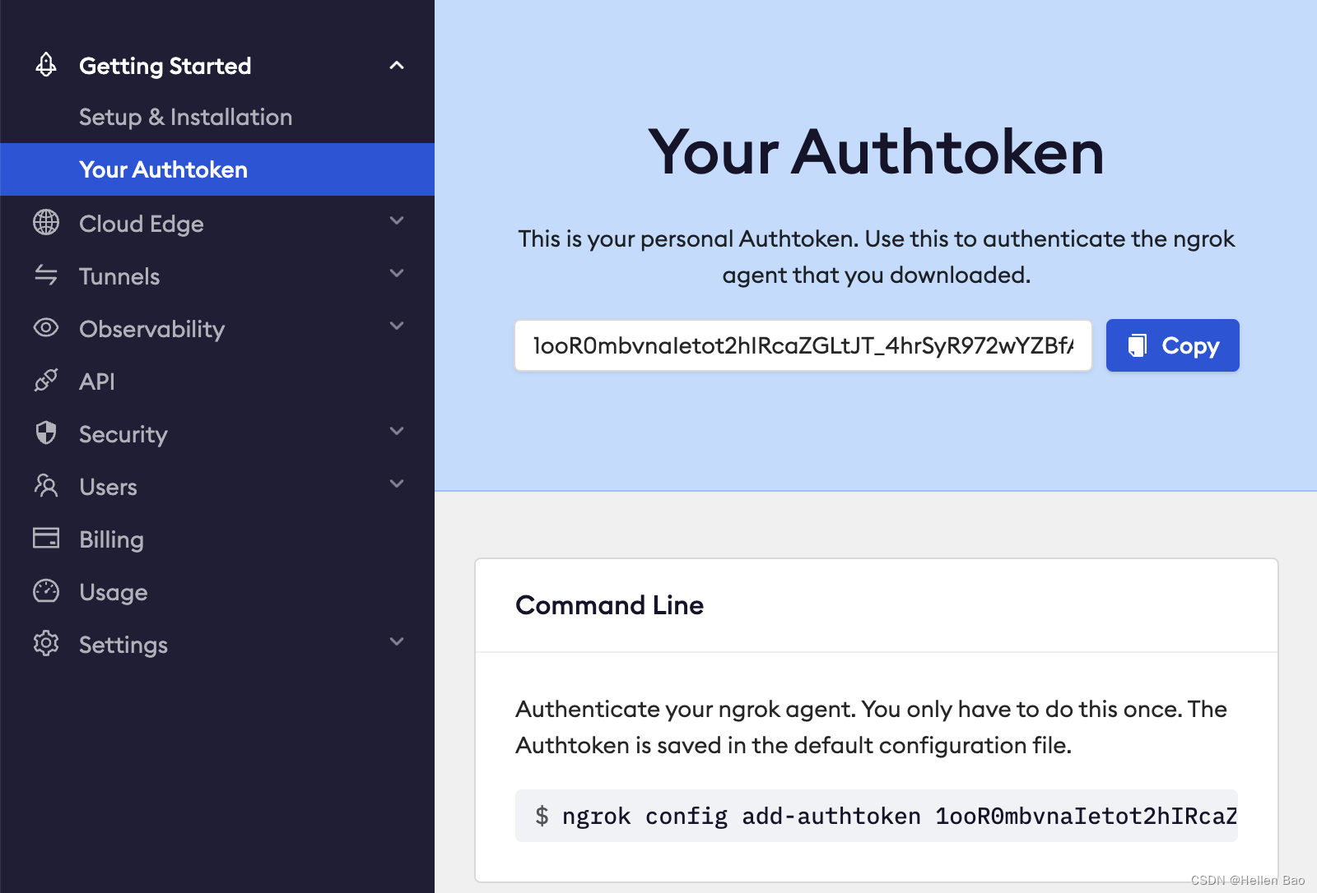The width and height of the screenshot is (1317, 893).
Task: Open the Tunnels menu label
Action: [x=119, y=276]
